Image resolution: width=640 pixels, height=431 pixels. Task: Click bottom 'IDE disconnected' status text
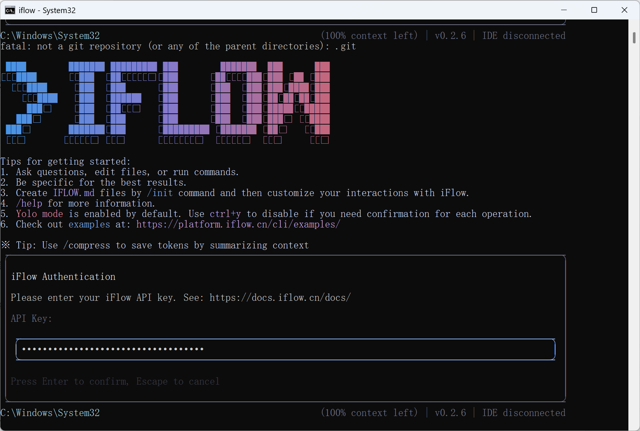(524, 413)
